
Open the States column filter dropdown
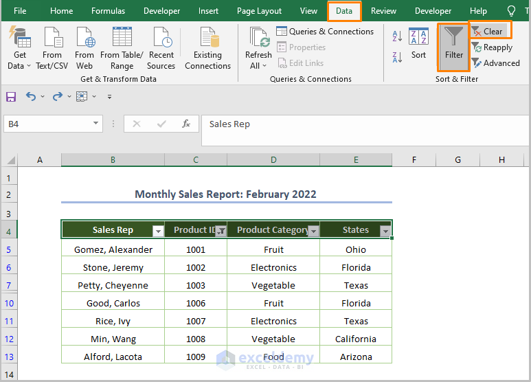(x=385, y=231)
